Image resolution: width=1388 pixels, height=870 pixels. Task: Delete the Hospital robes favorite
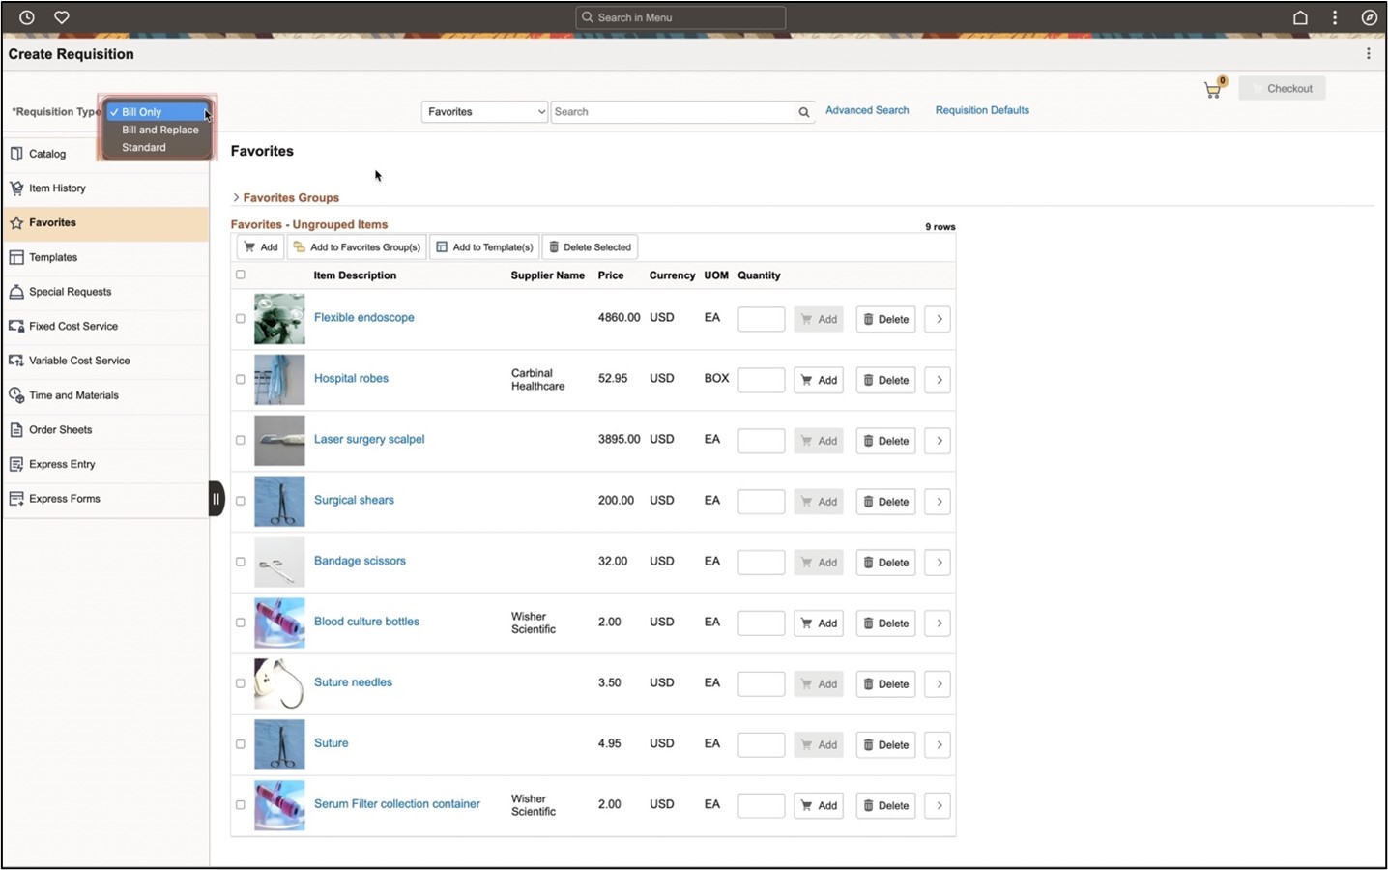click(885, 380)
